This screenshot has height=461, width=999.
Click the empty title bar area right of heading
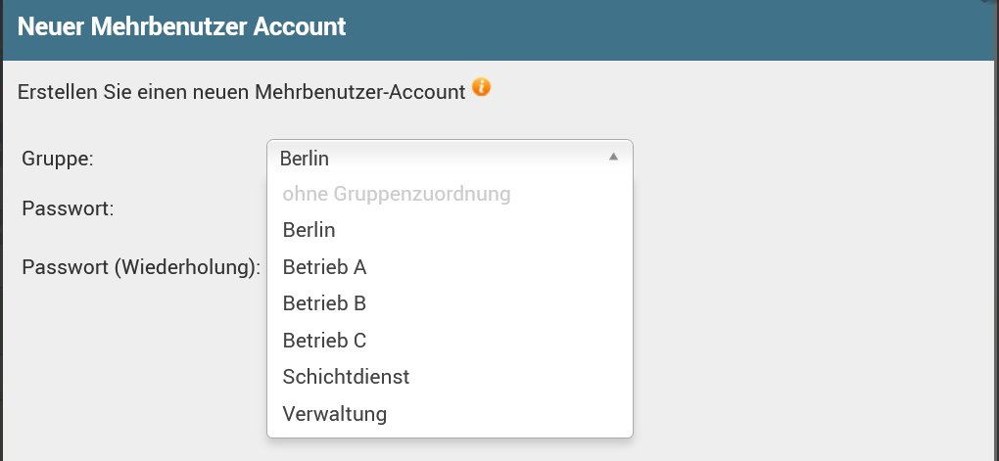click(666, 26)
